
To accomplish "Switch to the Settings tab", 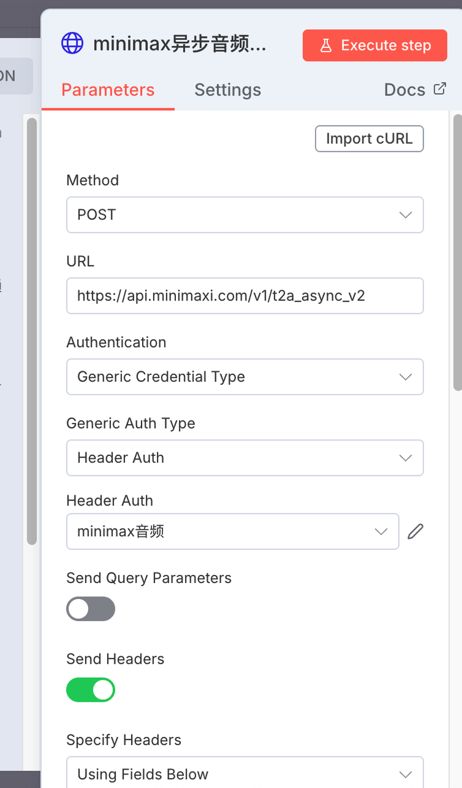I will [x=228, y=90].
